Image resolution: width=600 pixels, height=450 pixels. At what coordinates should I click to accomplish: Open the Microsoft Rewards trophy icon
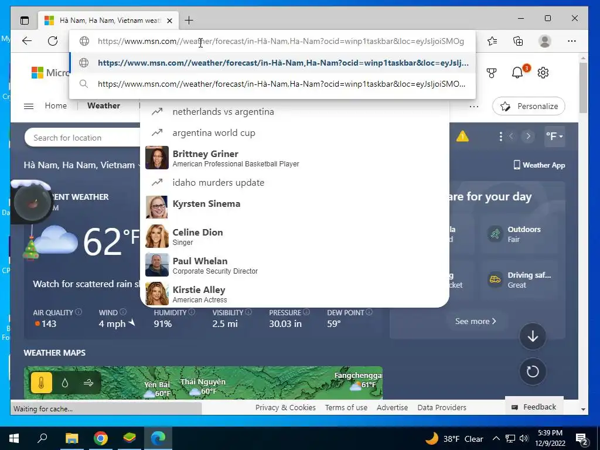tap(492, 73)
